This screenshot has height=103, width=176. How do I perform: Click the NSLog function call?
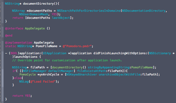(x=24, y=81)
